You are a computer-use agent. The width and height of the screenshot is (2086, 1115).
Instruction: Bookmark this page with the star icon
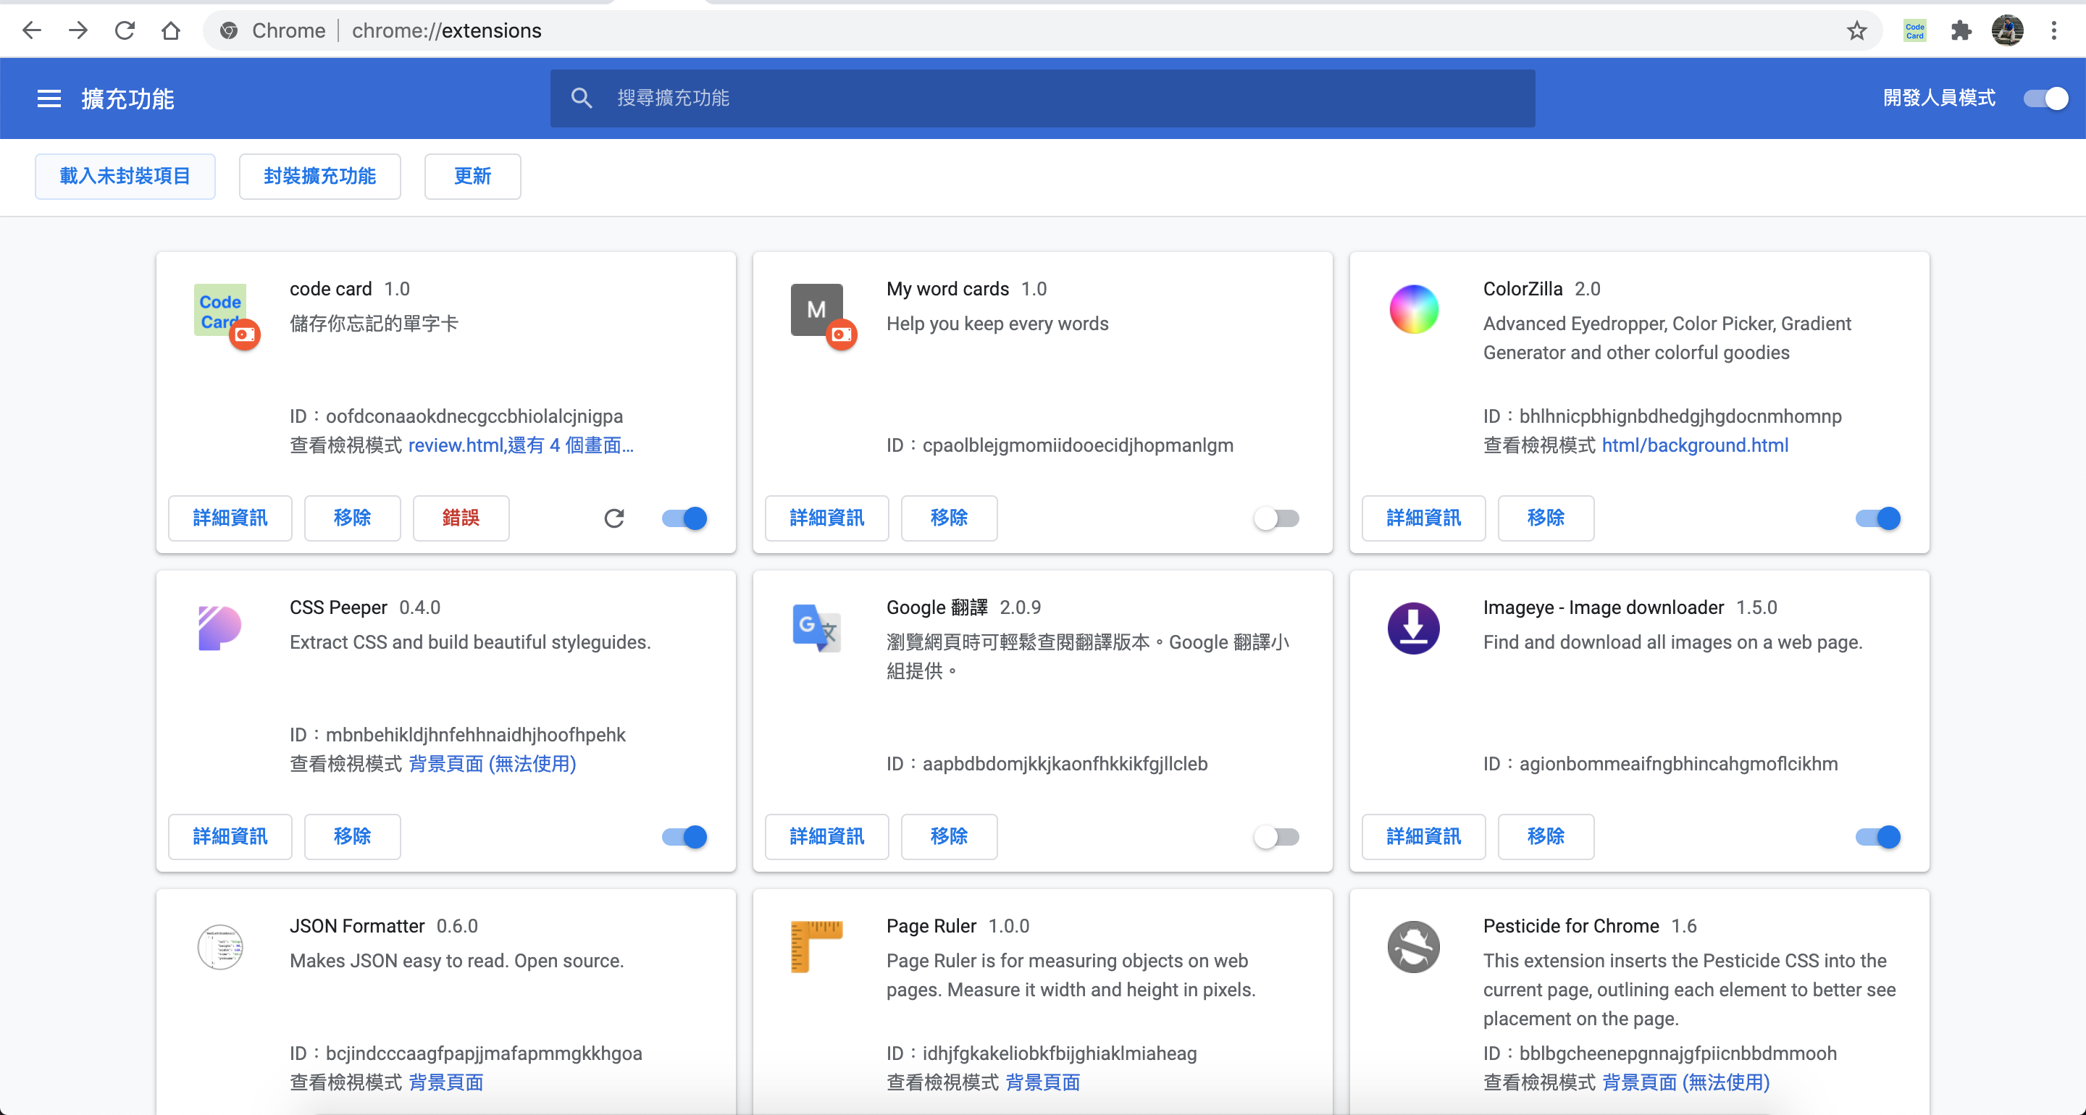(x=1857, y=30)
